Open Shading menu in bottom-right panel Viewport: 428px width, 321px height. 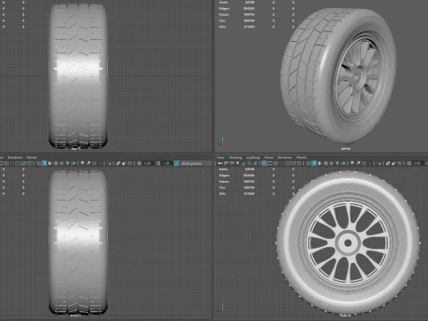235,158
